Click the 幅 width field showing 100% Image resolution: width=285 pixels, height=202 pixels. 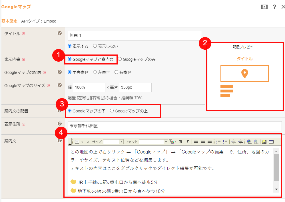89,87
